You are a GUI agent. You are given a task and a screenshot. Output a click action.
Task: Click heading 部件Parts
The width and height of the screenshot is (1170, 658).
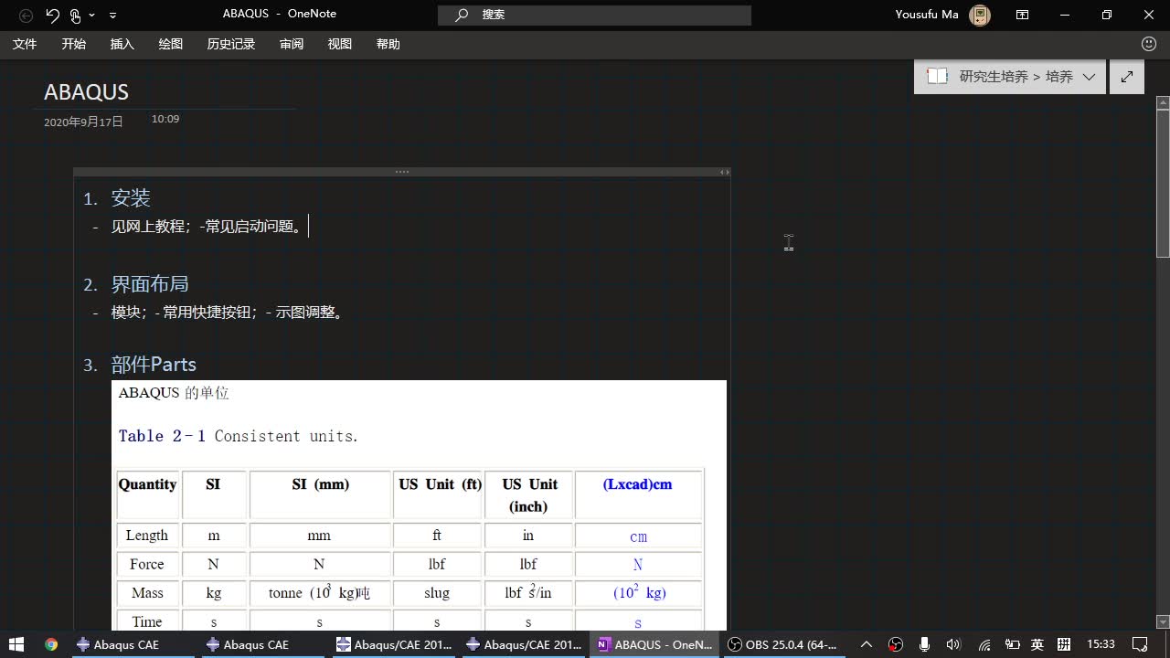[154, 365]
